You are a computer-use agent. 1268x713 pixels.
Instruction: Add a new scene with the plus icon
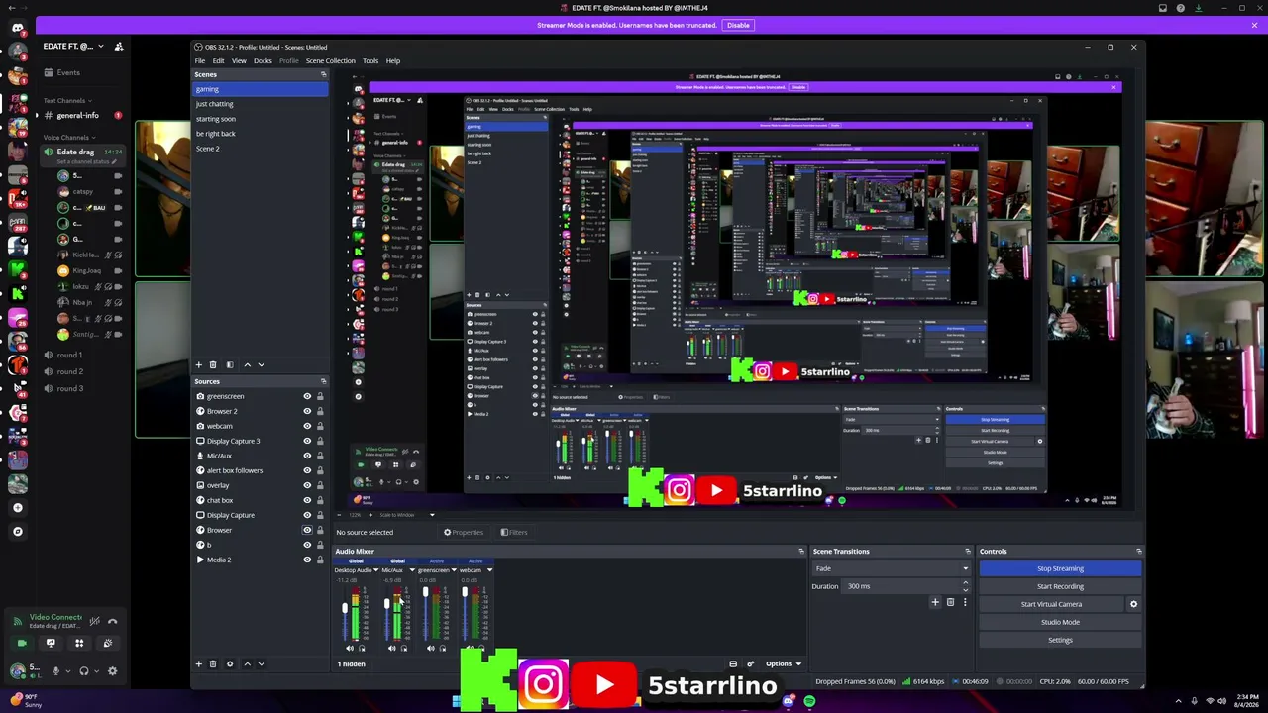point(198,364)
